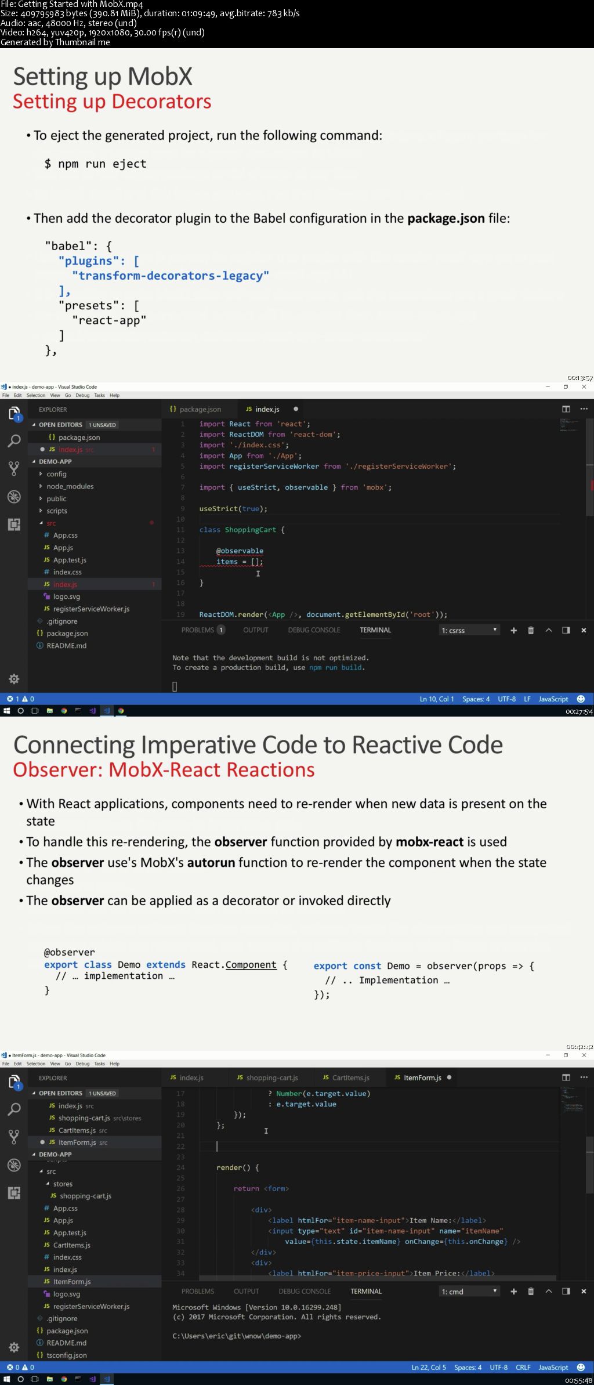Open logo.svg in ItemForm.js window explorer
Image resolution: width=594 pixels, height=1385 pixels.
(67, 1294)
